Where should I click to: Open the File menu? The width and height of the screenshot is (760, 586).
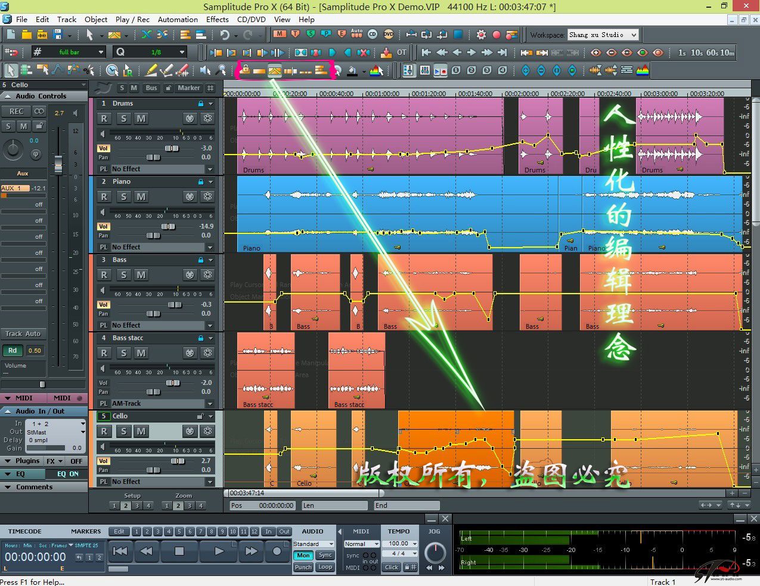(21, 19)
